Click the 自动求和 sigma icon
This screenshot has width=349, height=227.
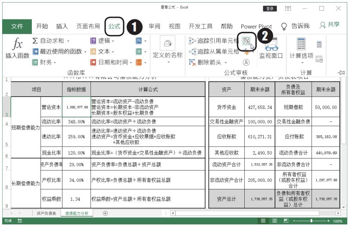[35, 41]
